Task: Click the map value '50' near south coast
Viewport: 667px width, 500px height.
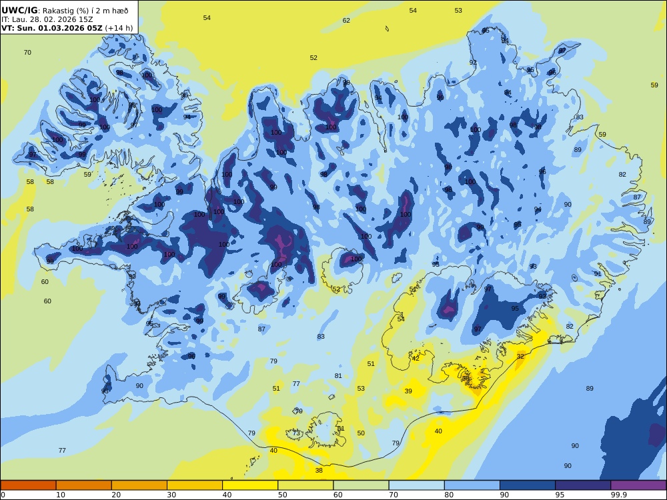Action: [x=361, y=433]
